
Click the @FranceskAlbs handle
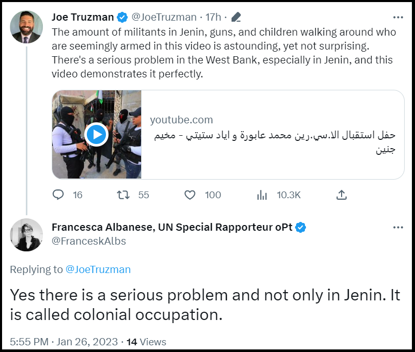pyautogui.click(x=89, y=241)
